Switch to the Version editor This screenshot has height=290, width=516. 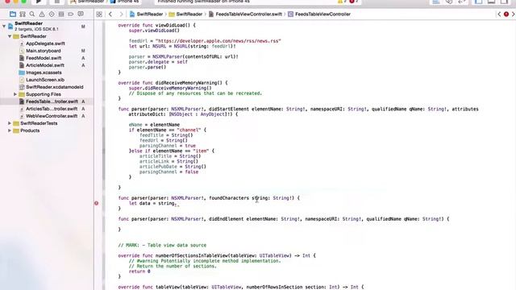point(462,2)
